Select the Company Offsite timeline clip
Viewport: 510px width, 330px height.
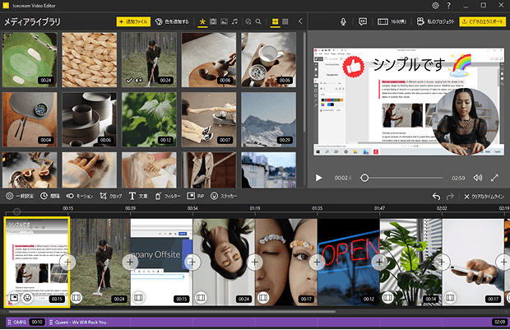coord(162,263)
